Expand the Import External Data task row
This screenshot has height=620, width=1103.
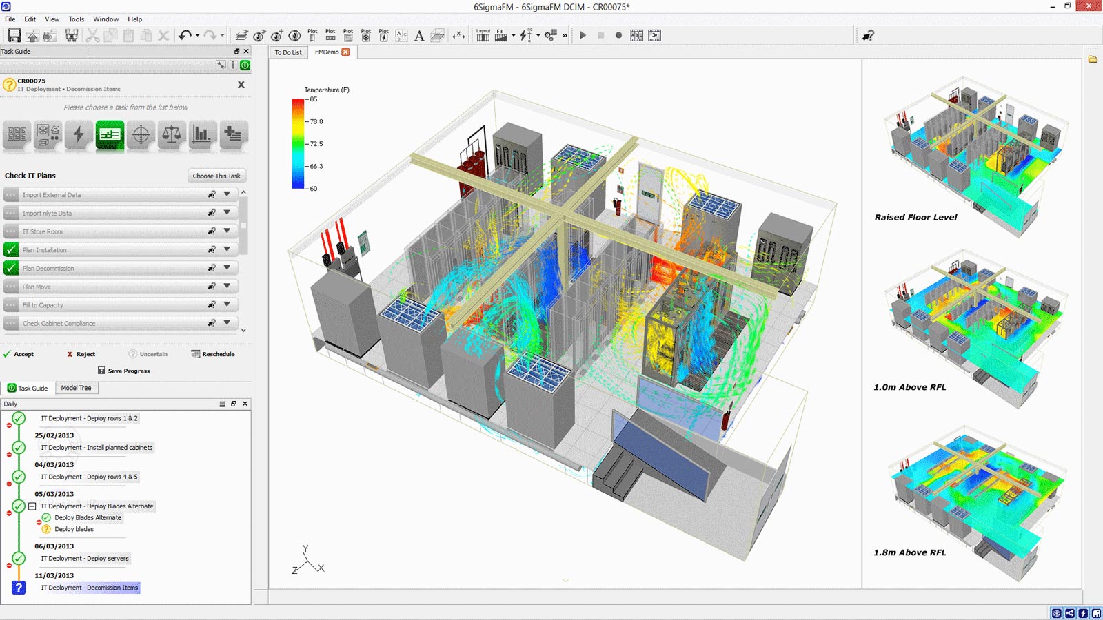(227, 194)
